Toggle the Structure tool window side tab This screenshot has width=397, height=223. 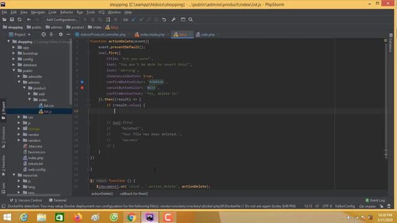pyautogui.click(x=3, y=137)
